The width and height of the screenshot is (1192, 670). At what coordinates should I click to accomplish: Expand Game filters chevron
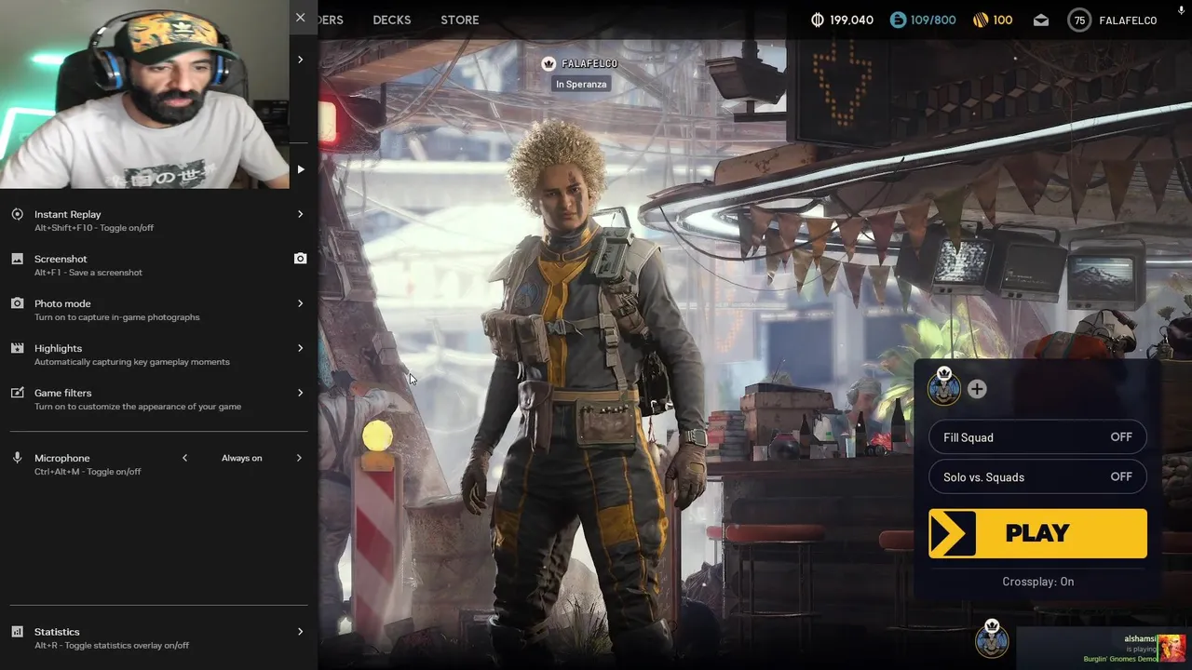click(300, 393)
